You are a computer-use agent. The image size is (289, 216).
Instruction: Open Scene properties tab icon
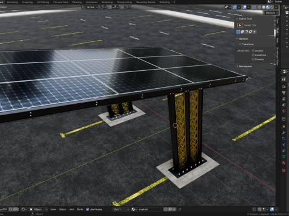click(x=284, y=105)
